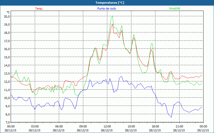Click the 18,0 y-axis value

point(7,33)
